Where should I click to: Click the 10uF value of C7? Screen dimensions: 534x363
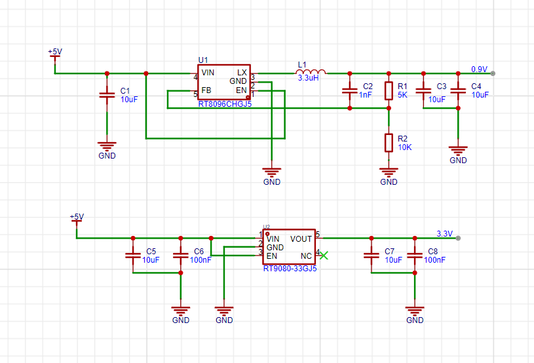point(393,260)
